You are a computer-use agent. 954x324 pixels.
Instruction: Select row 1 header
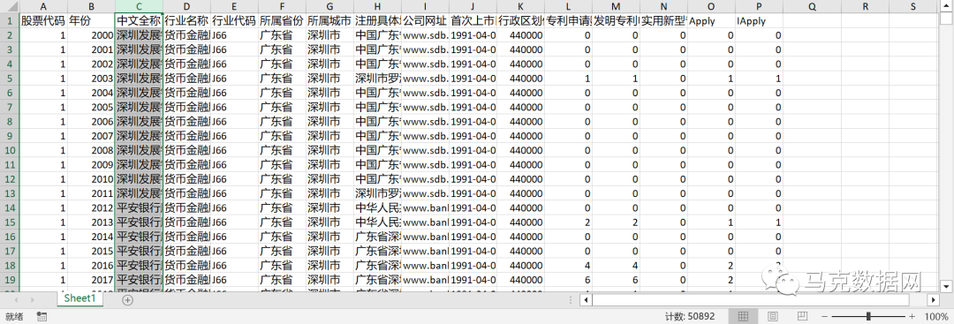point(10,20)
